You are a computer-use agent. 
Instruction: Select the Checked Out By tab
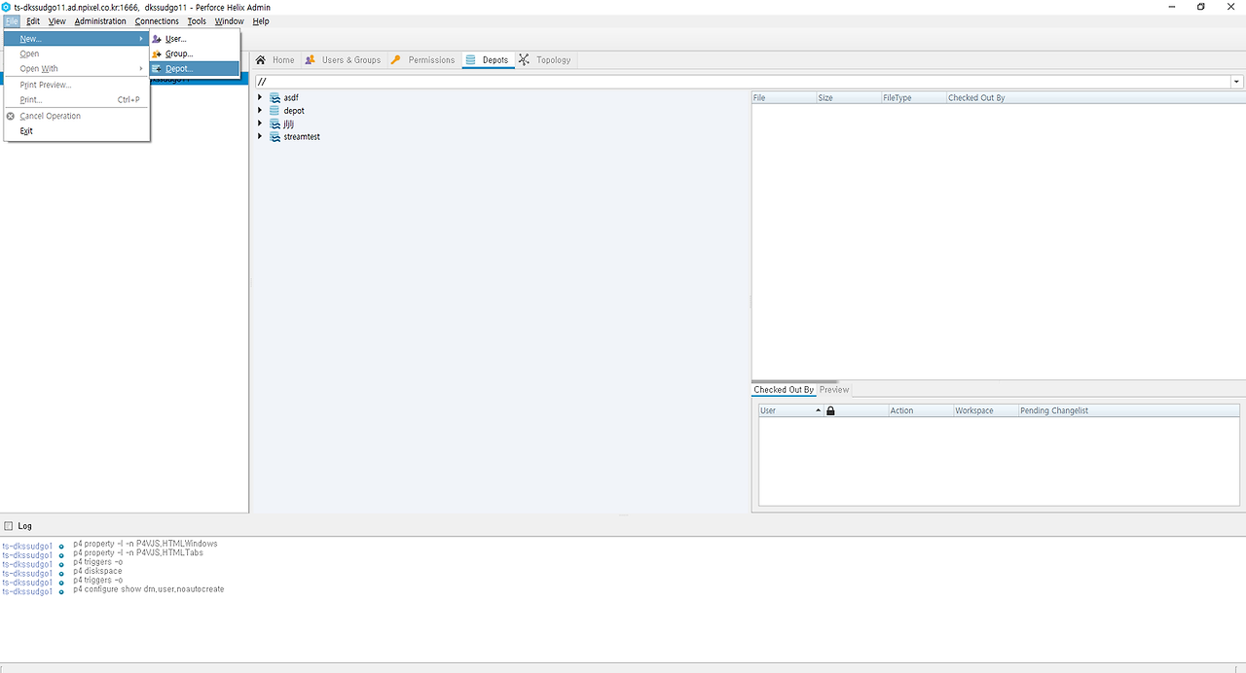click(x=784, y=390)
